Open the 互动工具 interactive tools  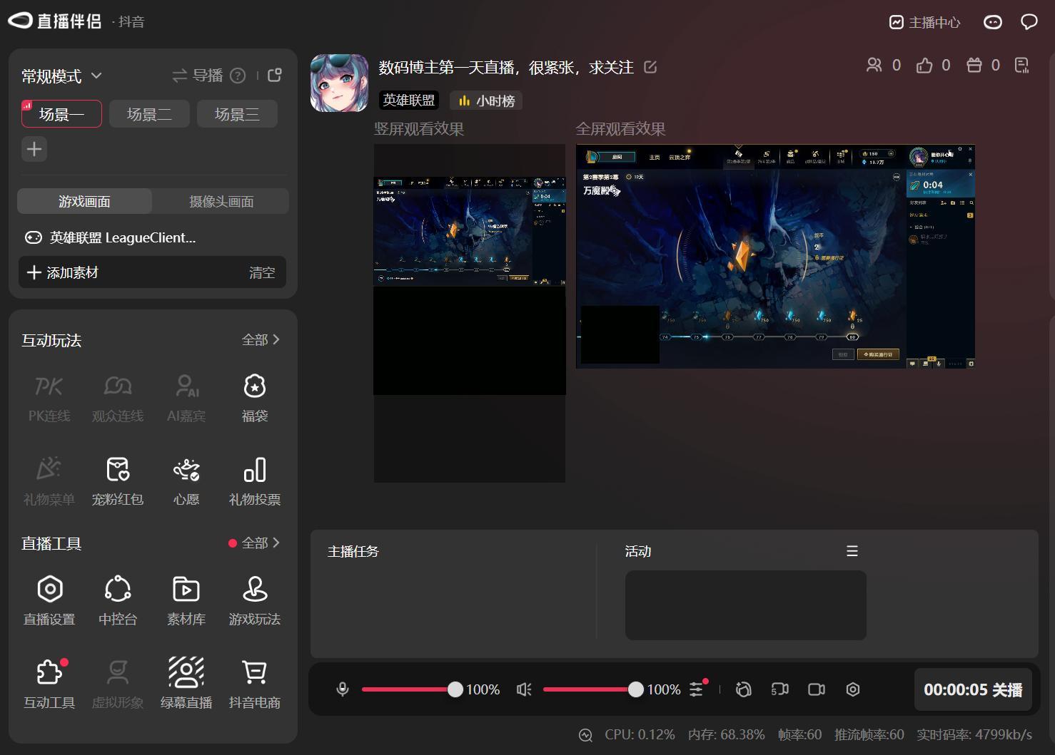click(x=49, y=684)
